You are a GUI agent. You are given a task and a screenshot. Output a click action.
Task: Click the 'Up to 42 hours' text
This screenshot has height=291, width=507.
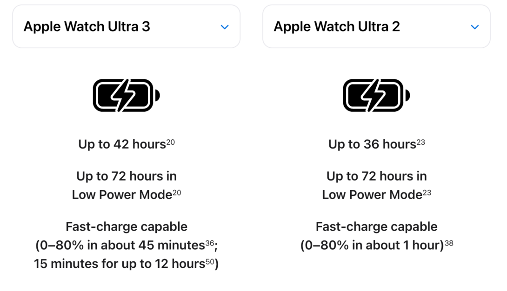click(122, 144)
